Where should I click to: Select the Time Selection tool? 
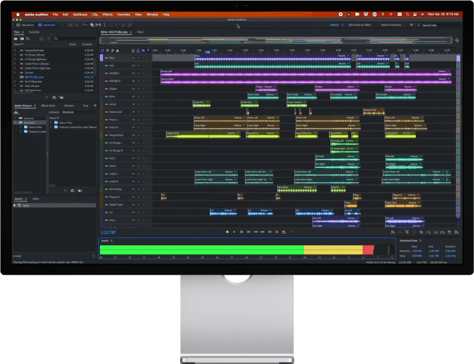point(104,25)
